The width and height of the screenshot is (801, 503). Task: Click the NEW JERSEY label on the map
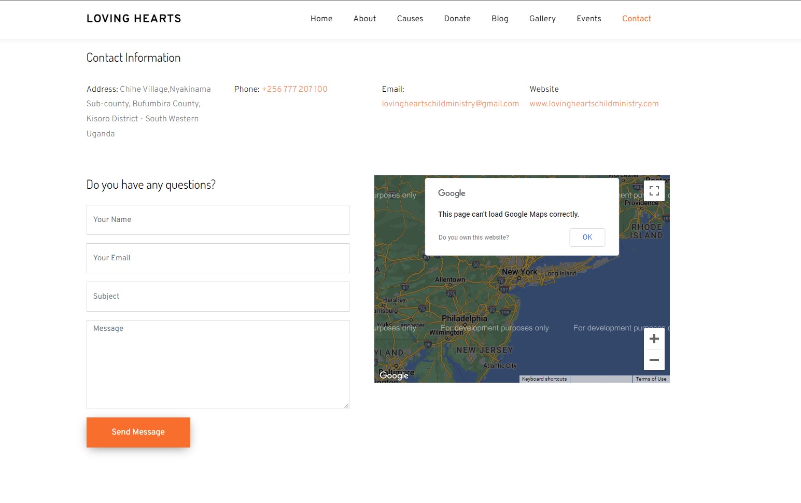(485, 350)
